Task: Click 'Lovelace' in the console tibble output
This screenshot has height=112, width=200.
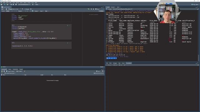Action: point(122,29)
